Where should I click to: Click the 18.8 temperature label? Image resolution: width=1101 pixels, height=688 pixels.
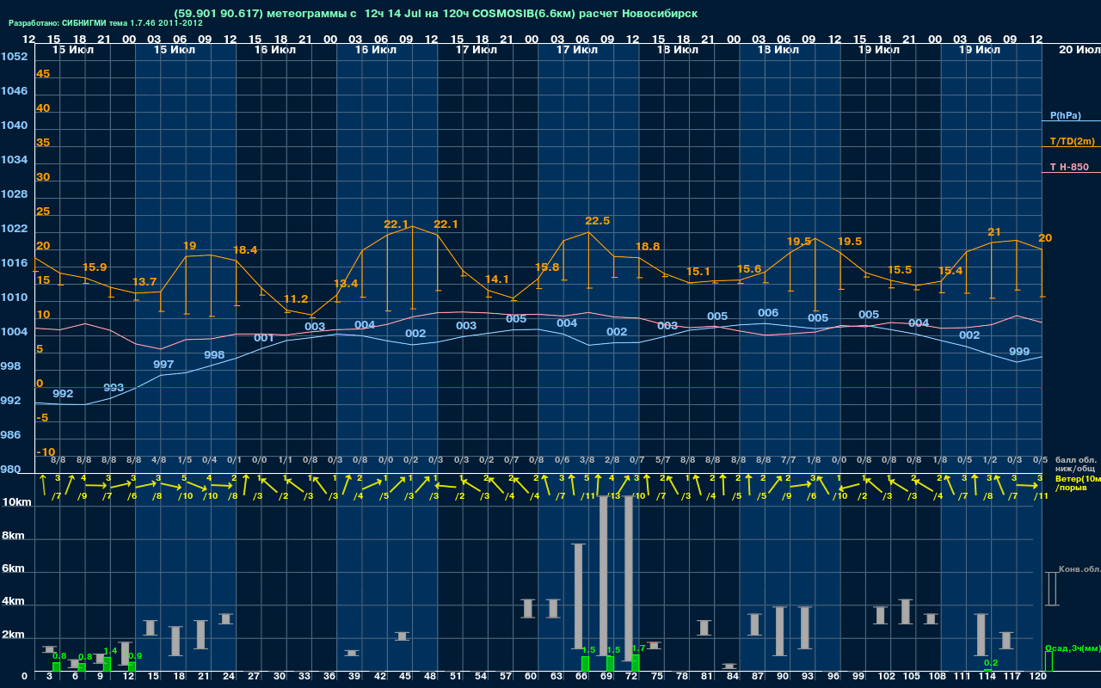tap(648, 247)
